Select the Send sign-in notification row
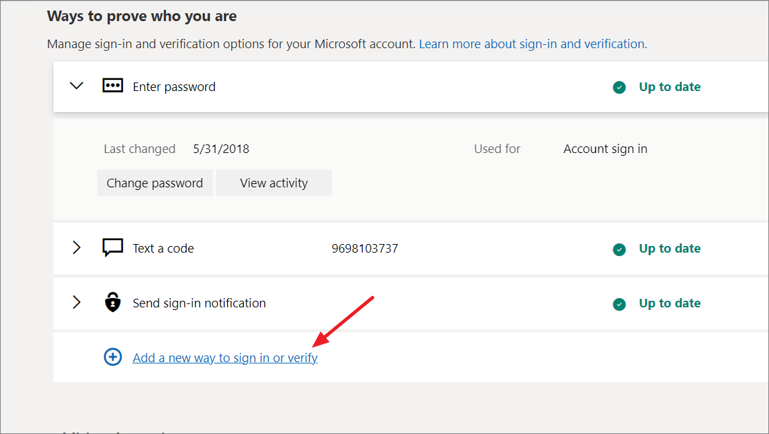The image size is (769, 434). point(199,303)
